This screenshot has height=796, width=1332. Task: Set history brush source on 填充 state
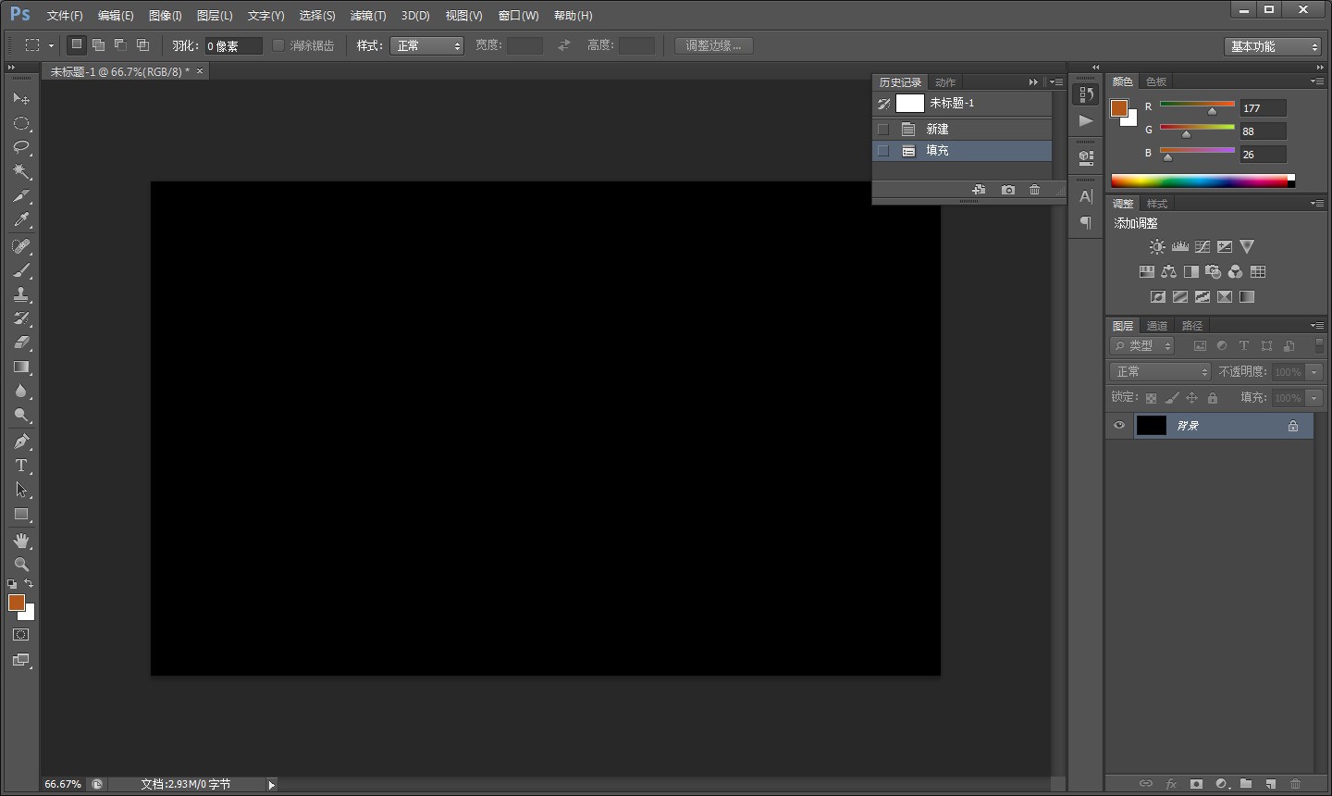click(x=883, y=151)
